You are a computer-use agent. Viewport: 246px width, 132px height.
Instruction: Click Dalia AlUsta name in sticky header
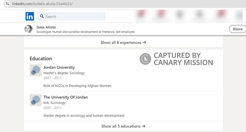click(x=46, y=27)
